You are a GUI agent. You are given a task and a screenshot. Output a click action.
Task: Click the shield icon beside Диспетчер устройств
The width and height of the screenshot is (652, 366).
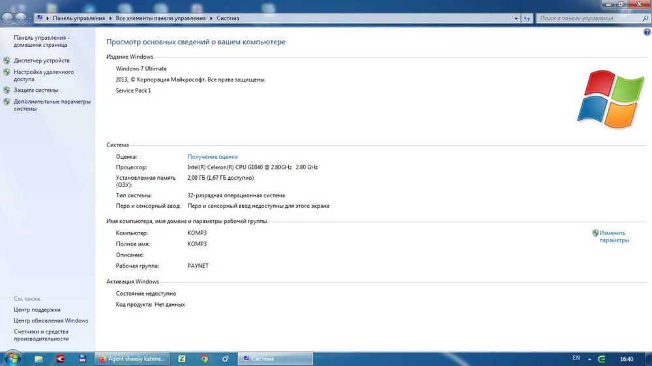coord(7,61)
